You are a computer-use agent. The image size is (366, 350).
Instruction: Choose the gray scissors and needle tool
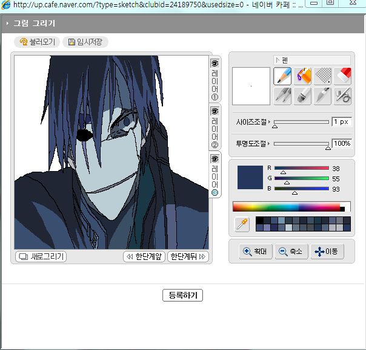(x=342, y=96)
